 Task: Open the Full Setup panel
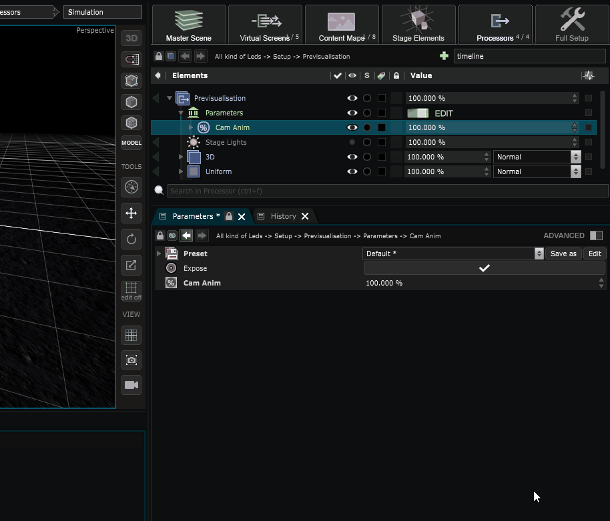point(572,25)
